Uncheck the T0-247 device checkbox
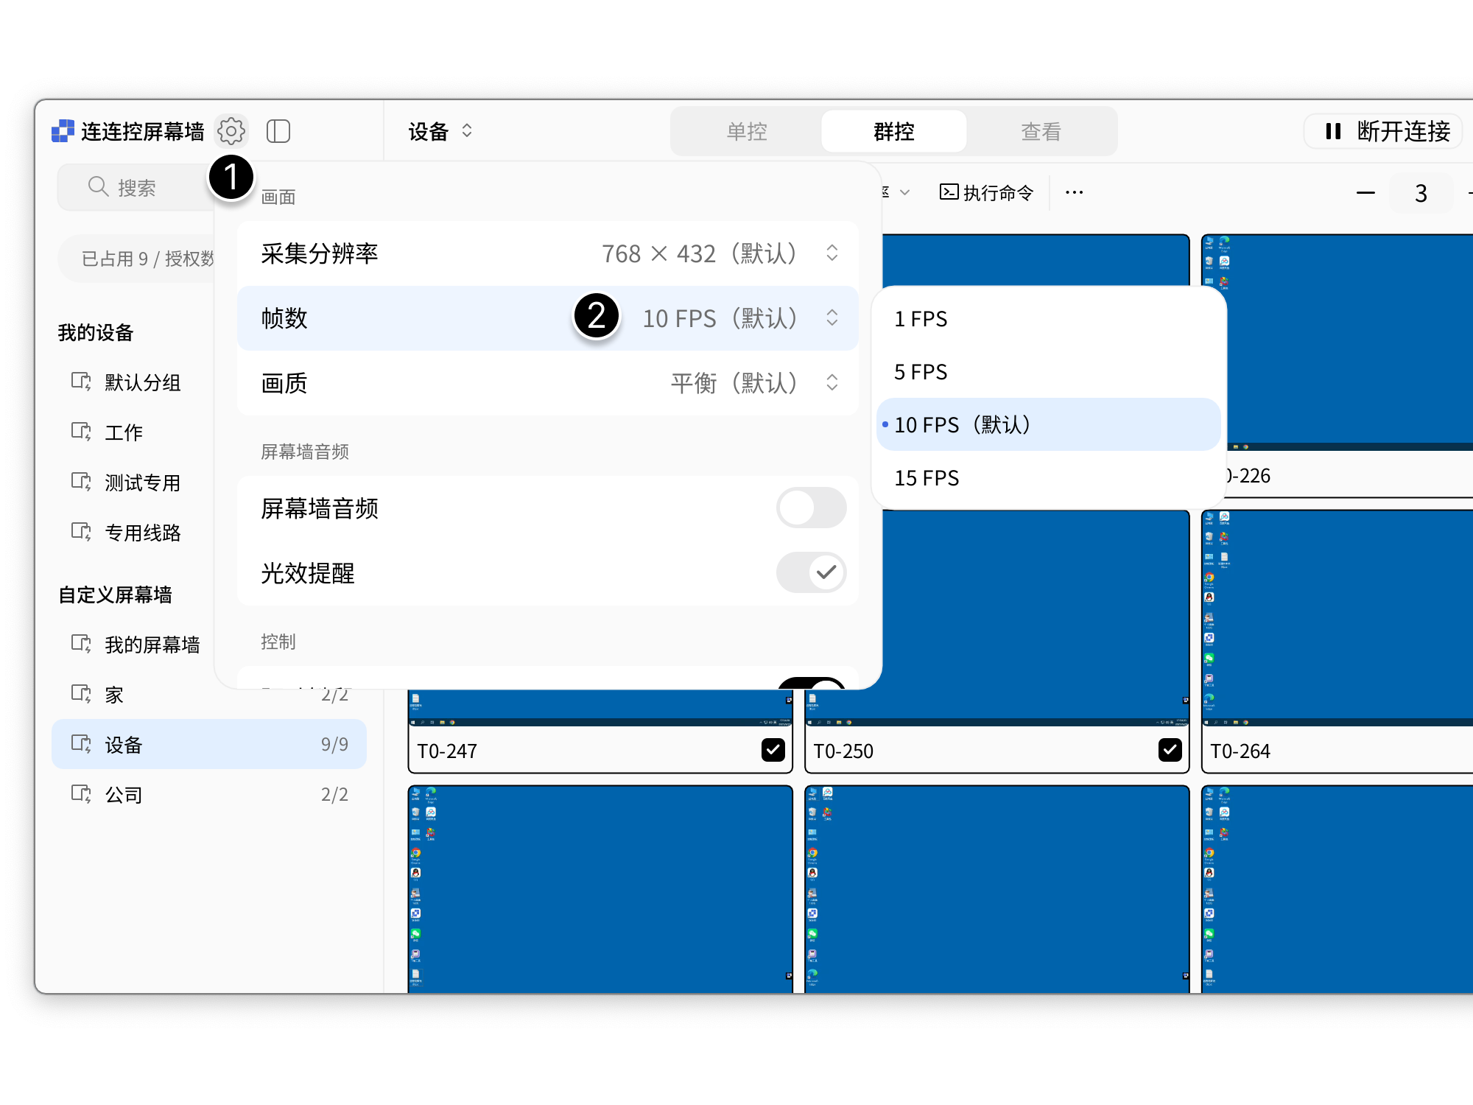1473x1105 pixels. 773,750
